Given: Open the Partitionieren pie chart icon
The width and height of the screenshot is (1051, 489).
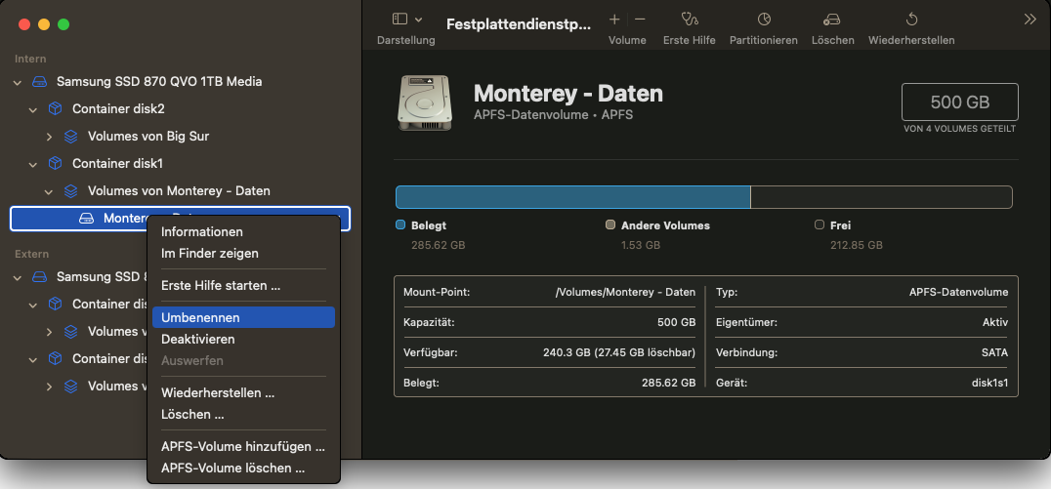Looking at the screenshot, I should (x=764, y=20).
